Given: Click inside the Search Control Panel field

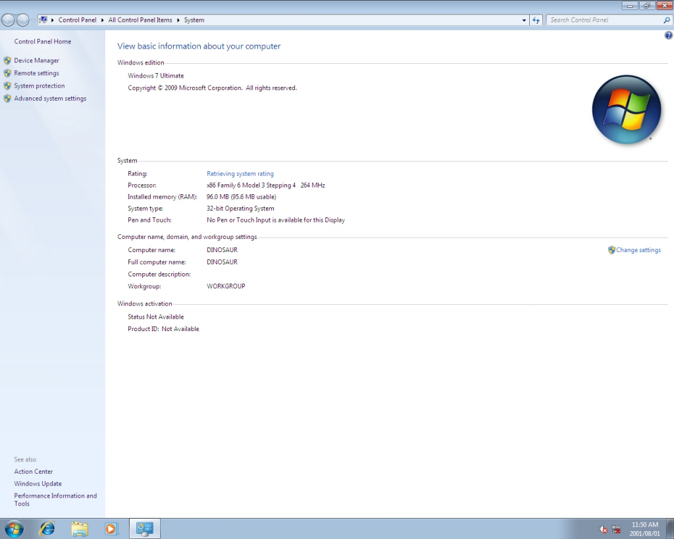Looking at the screenshot, I should pyautogui.click(x=599, y=20).
